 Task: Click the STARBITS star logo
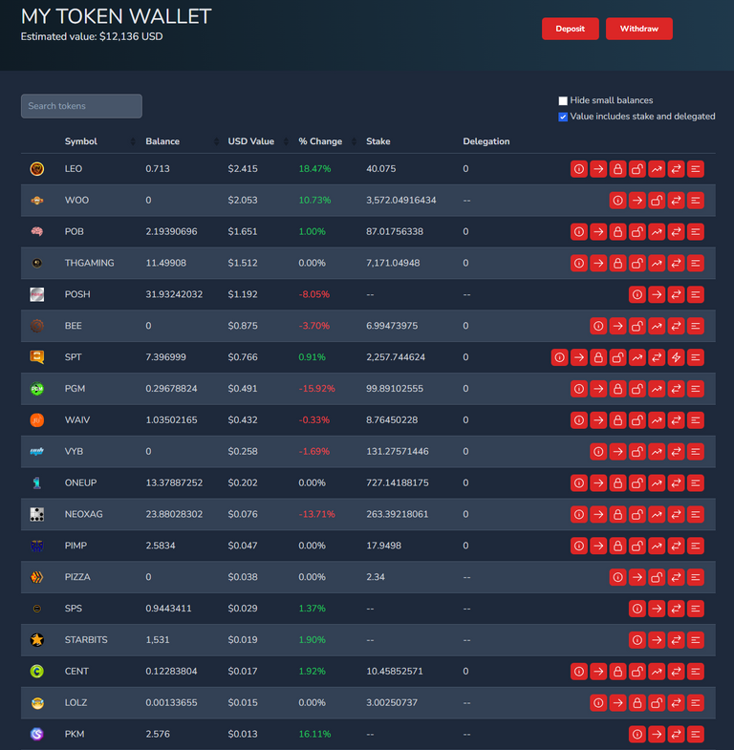click(37, 639)
